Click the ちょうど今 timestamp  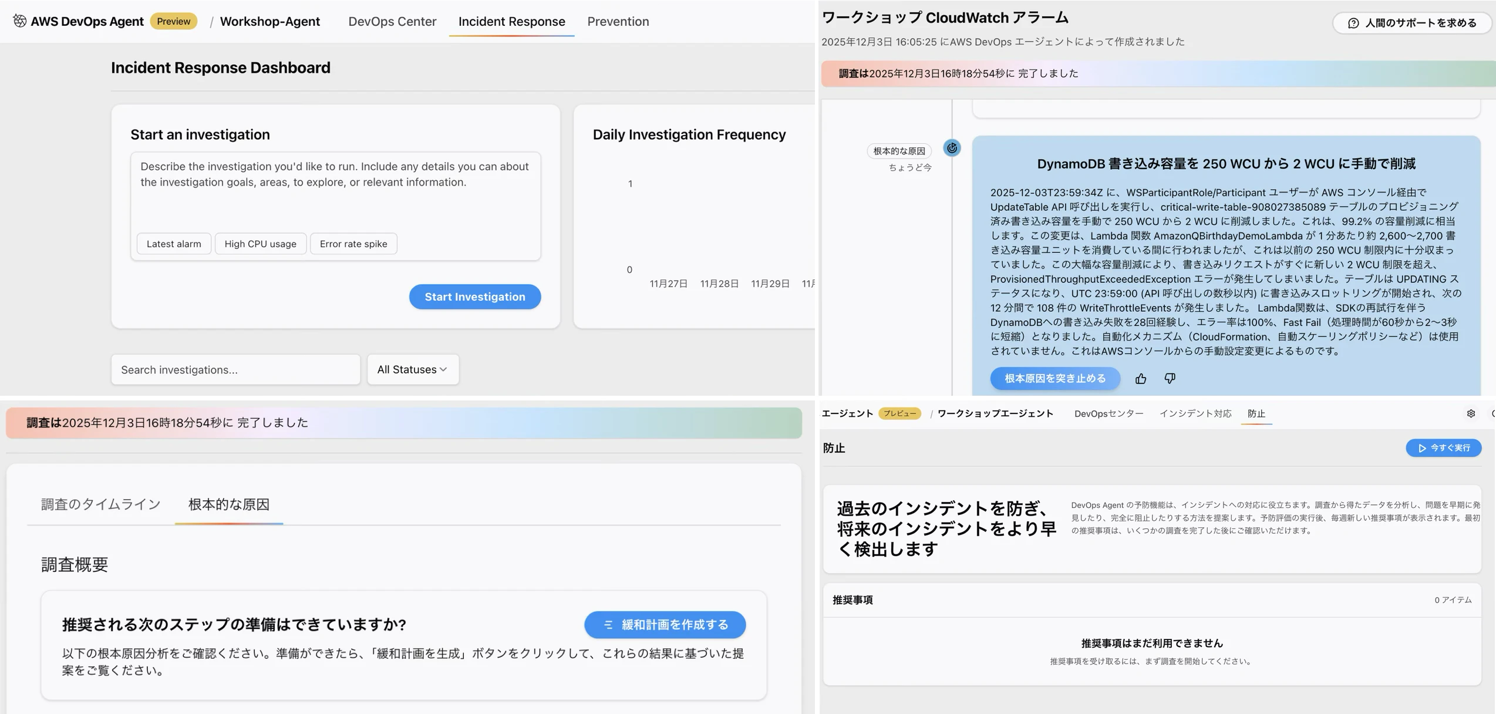pos(910,167)
